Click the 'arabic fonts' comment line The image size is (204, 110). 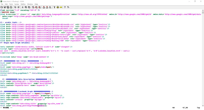click(11, 22)
